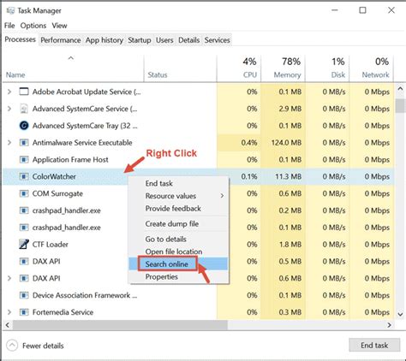The height and width of the screenshot is (361, 406).
Task: Click the Adobe Acrobat Update Service icon
Action: 24,92
